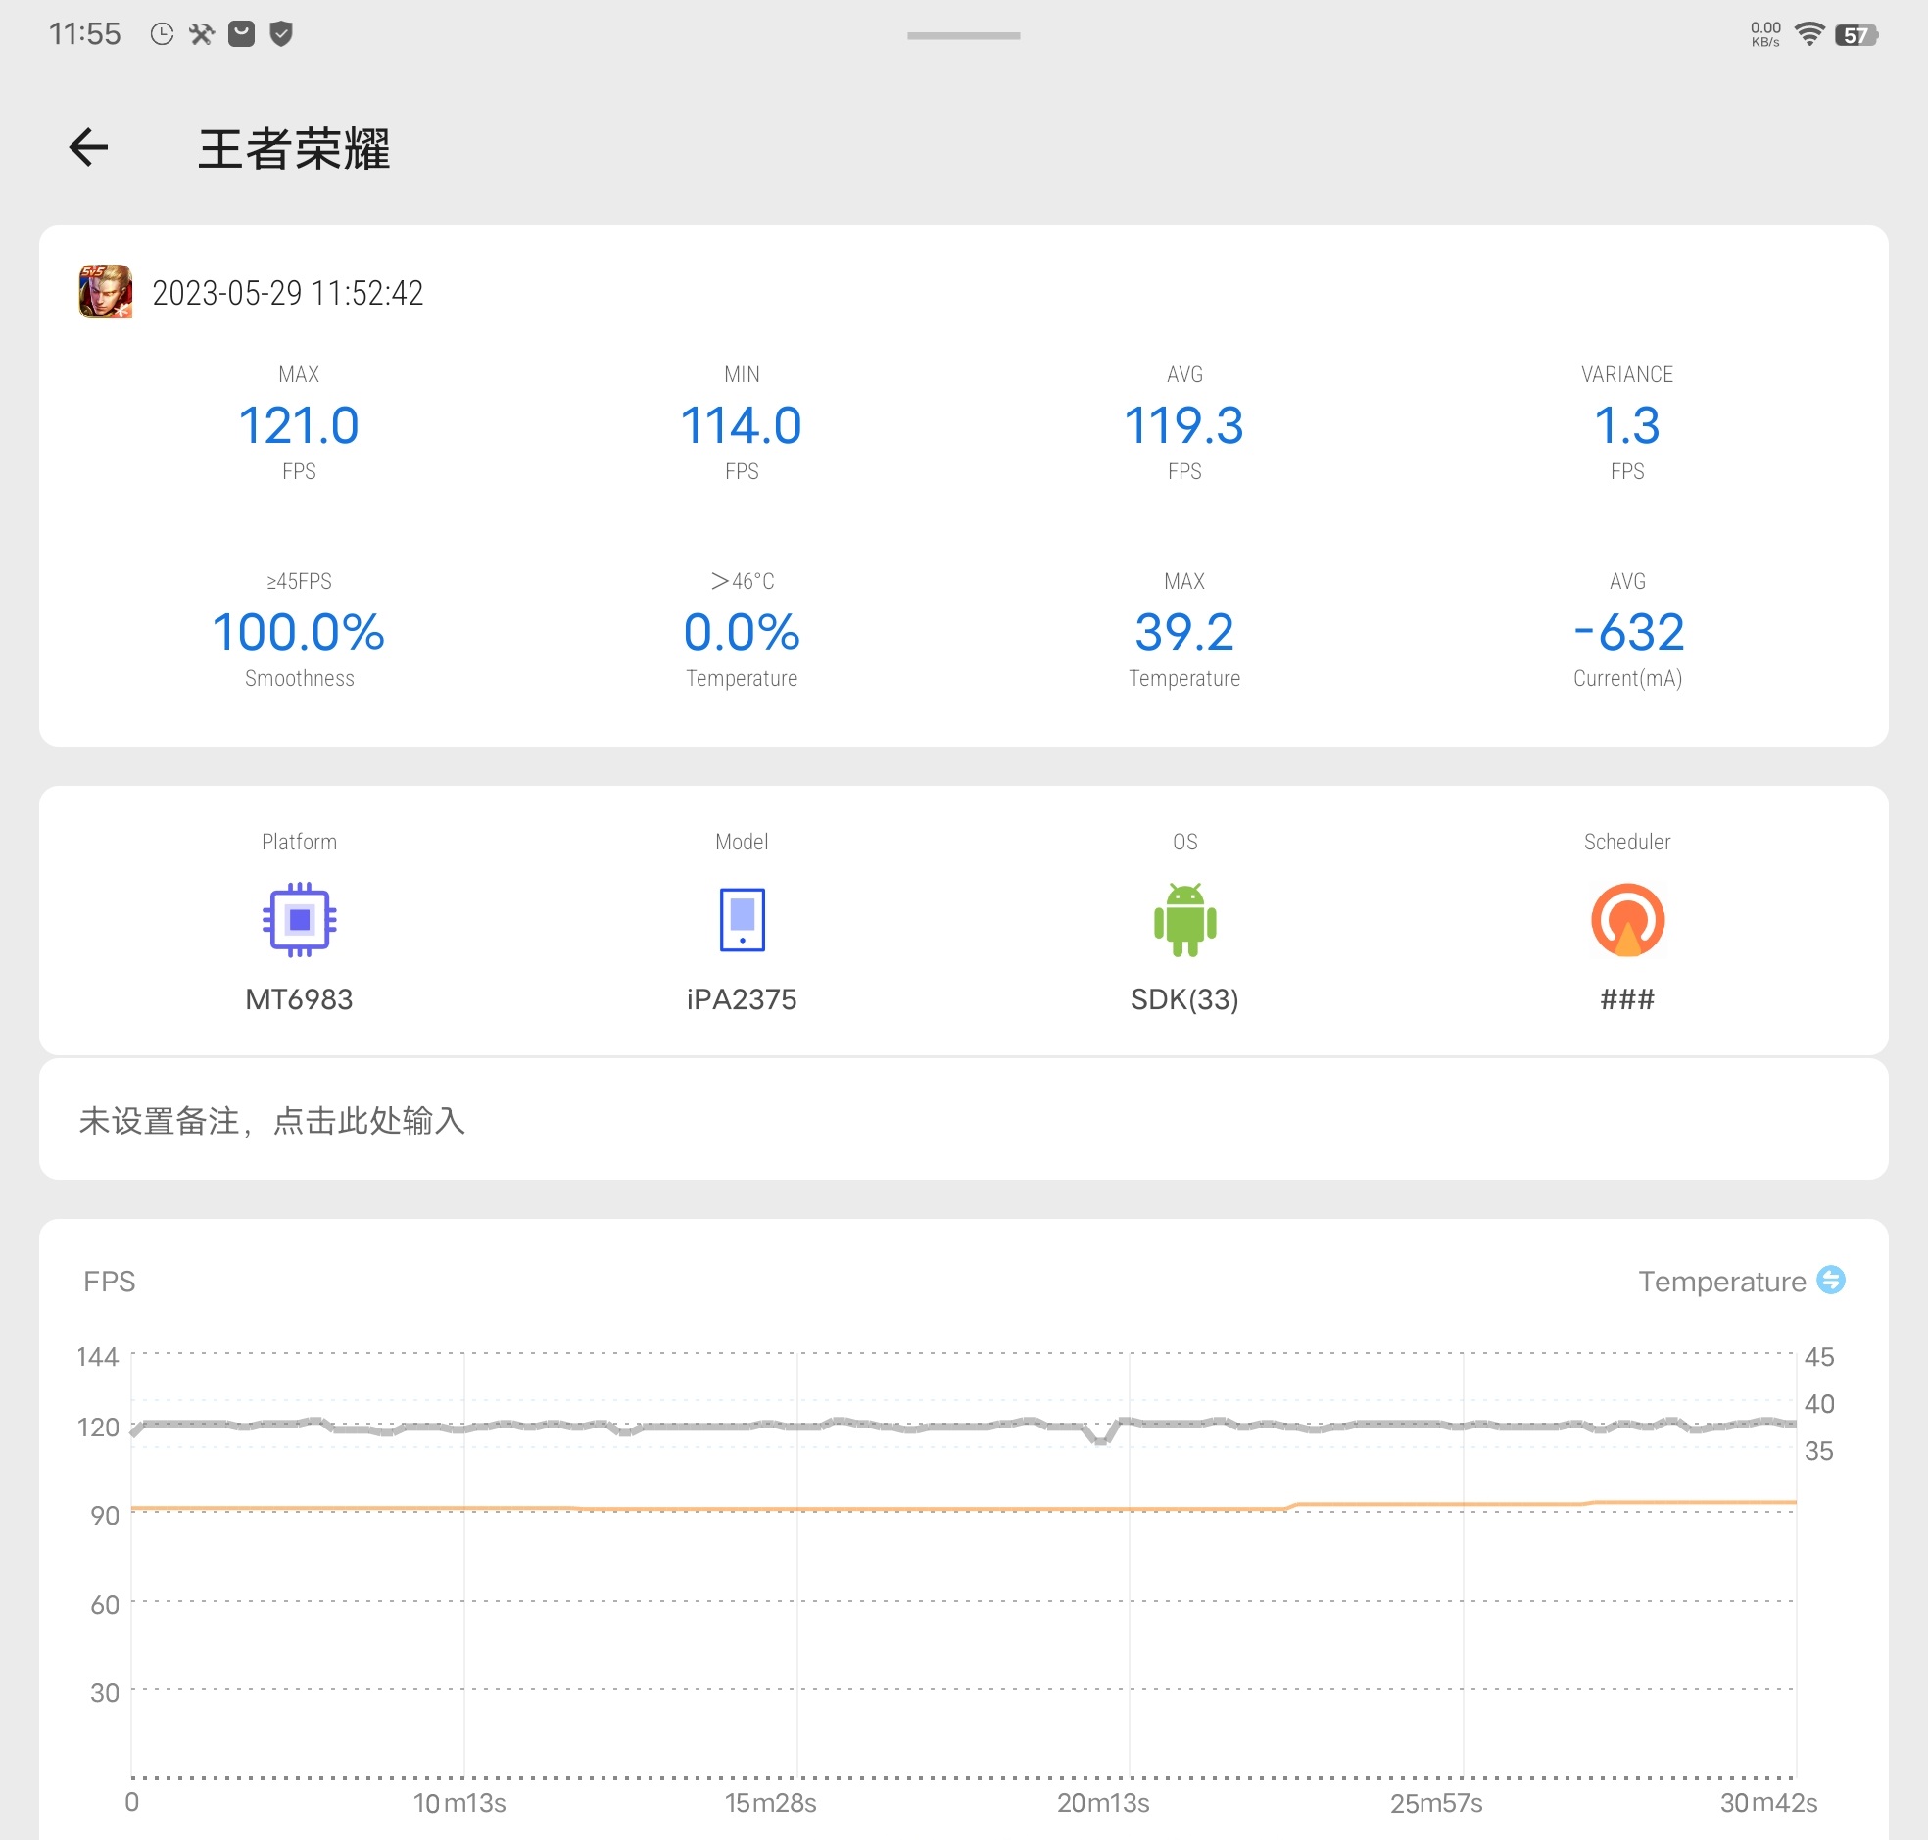
Task: Tap the Temperature chart label
Action: coord(1721,1281)
